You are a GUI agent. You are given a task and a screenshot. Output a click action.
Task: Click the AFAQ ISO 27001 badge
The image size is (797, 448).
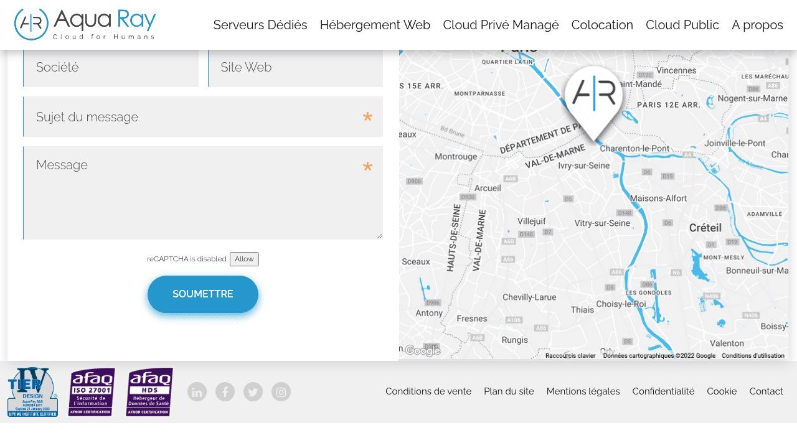coord(92,392)
